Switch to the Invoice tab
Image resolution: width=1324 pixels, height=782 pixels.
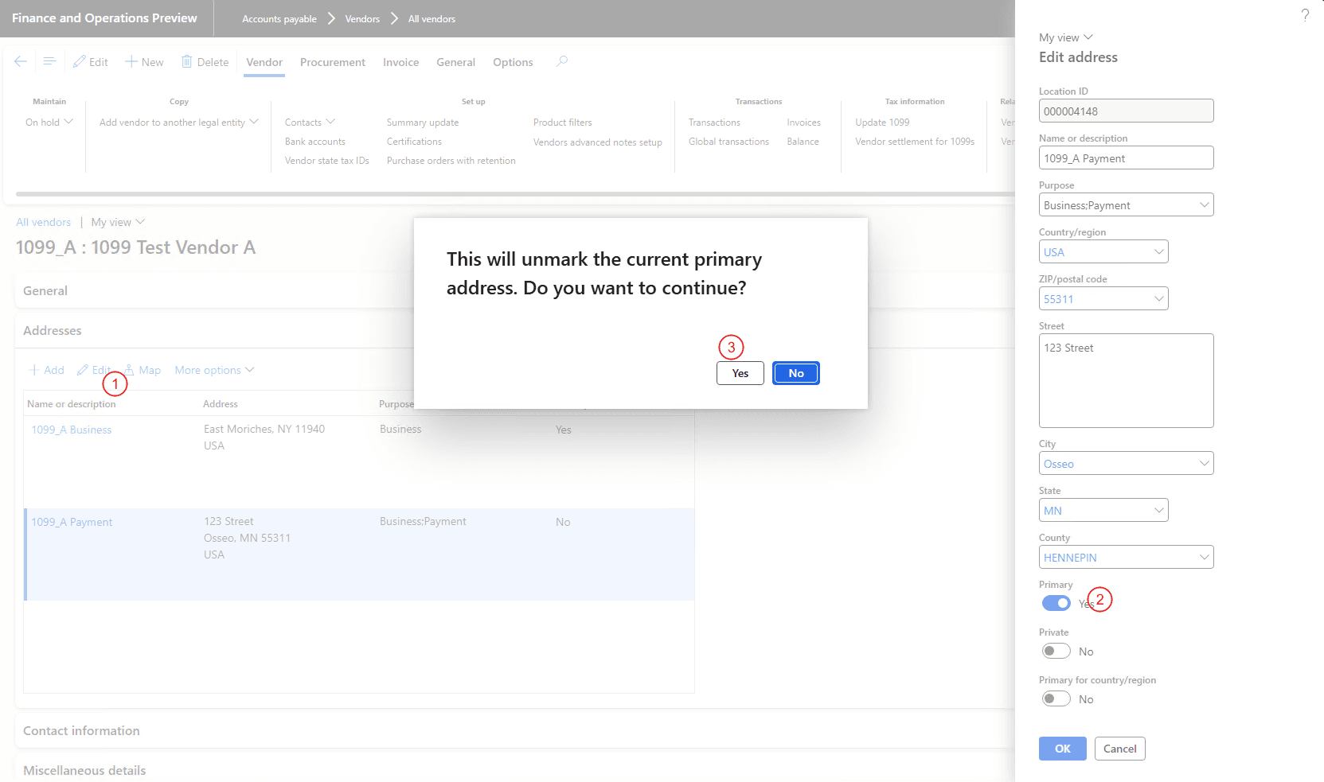400,62
